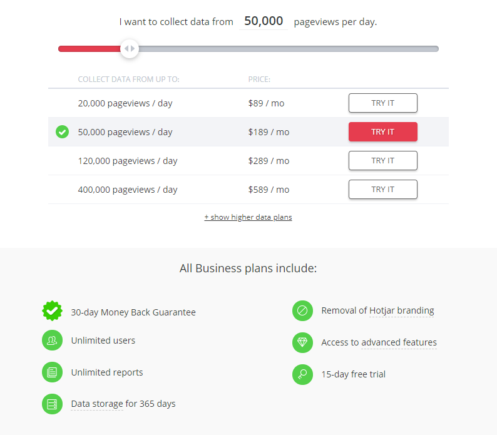This screenshot has width=497, height=435.
Task: Click the pageviews slider handle
Action: (x=130, y=49)
